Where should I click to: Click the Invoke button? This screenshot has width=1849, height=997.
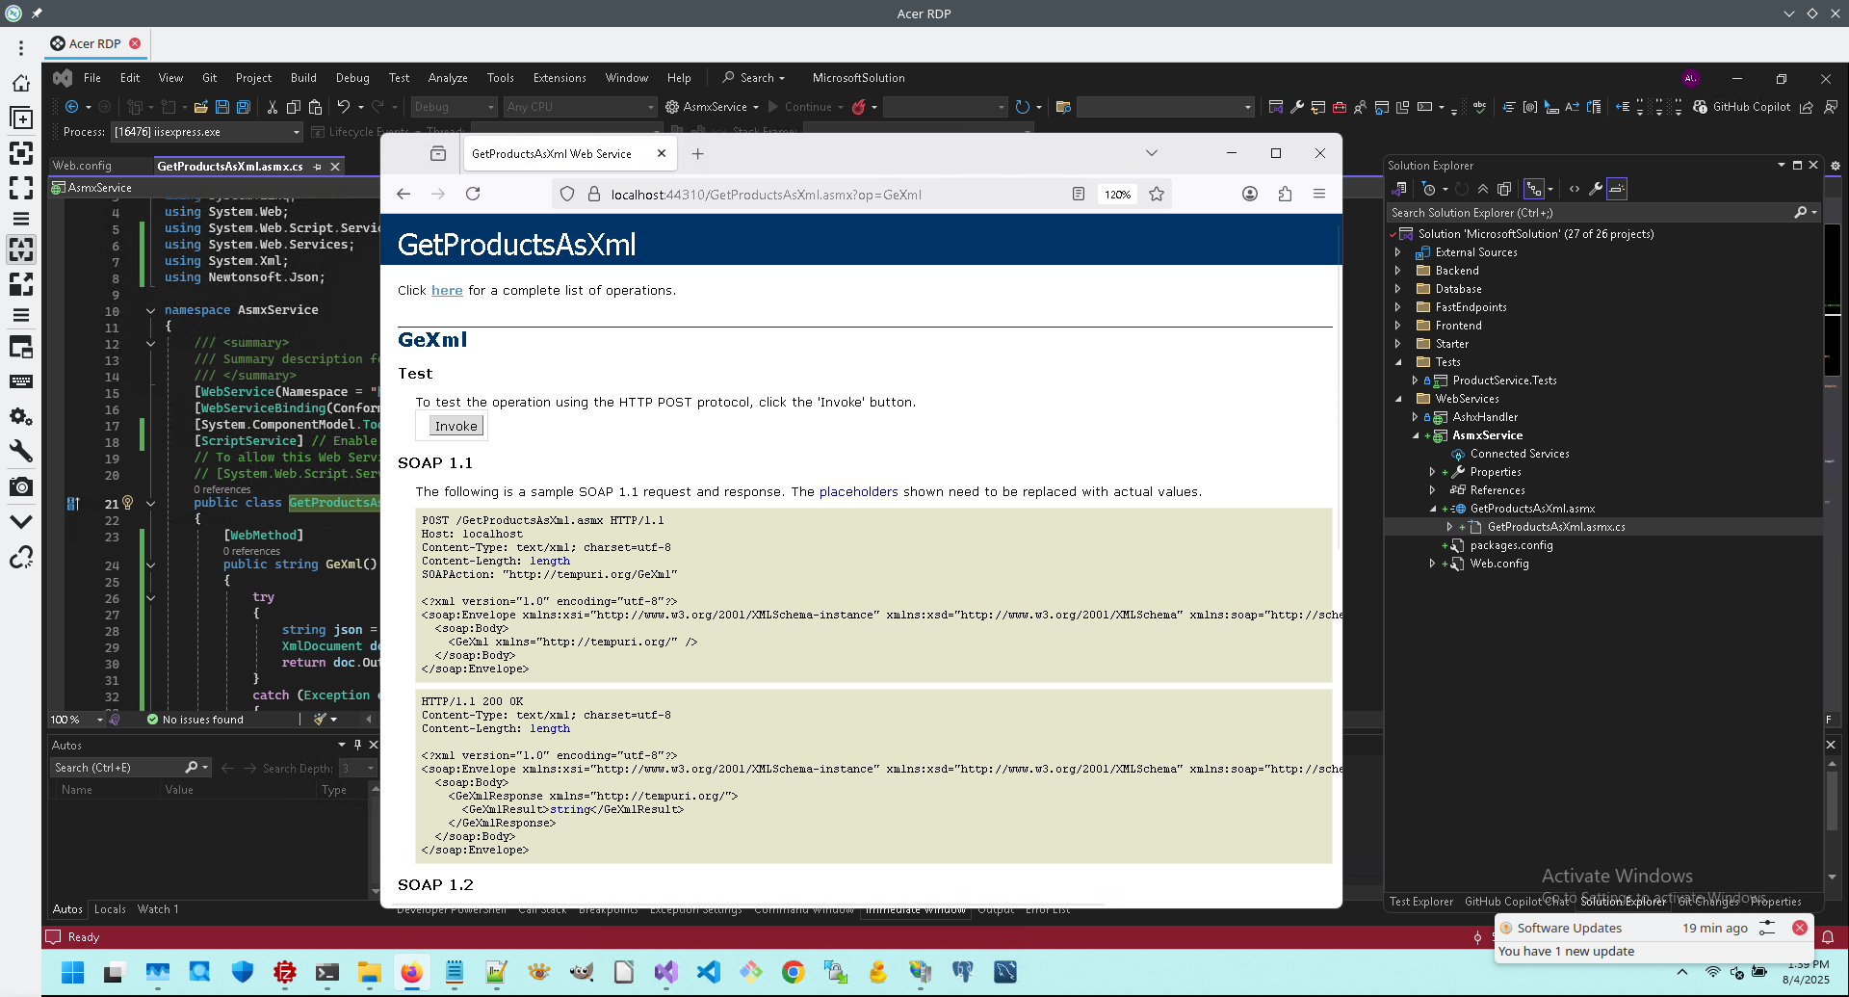pyautogui.click(x=456, y=426)
